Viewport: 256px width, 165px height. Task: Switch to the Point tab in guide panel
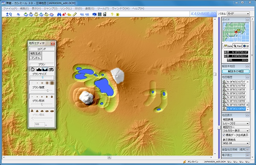tap(238, 46)
